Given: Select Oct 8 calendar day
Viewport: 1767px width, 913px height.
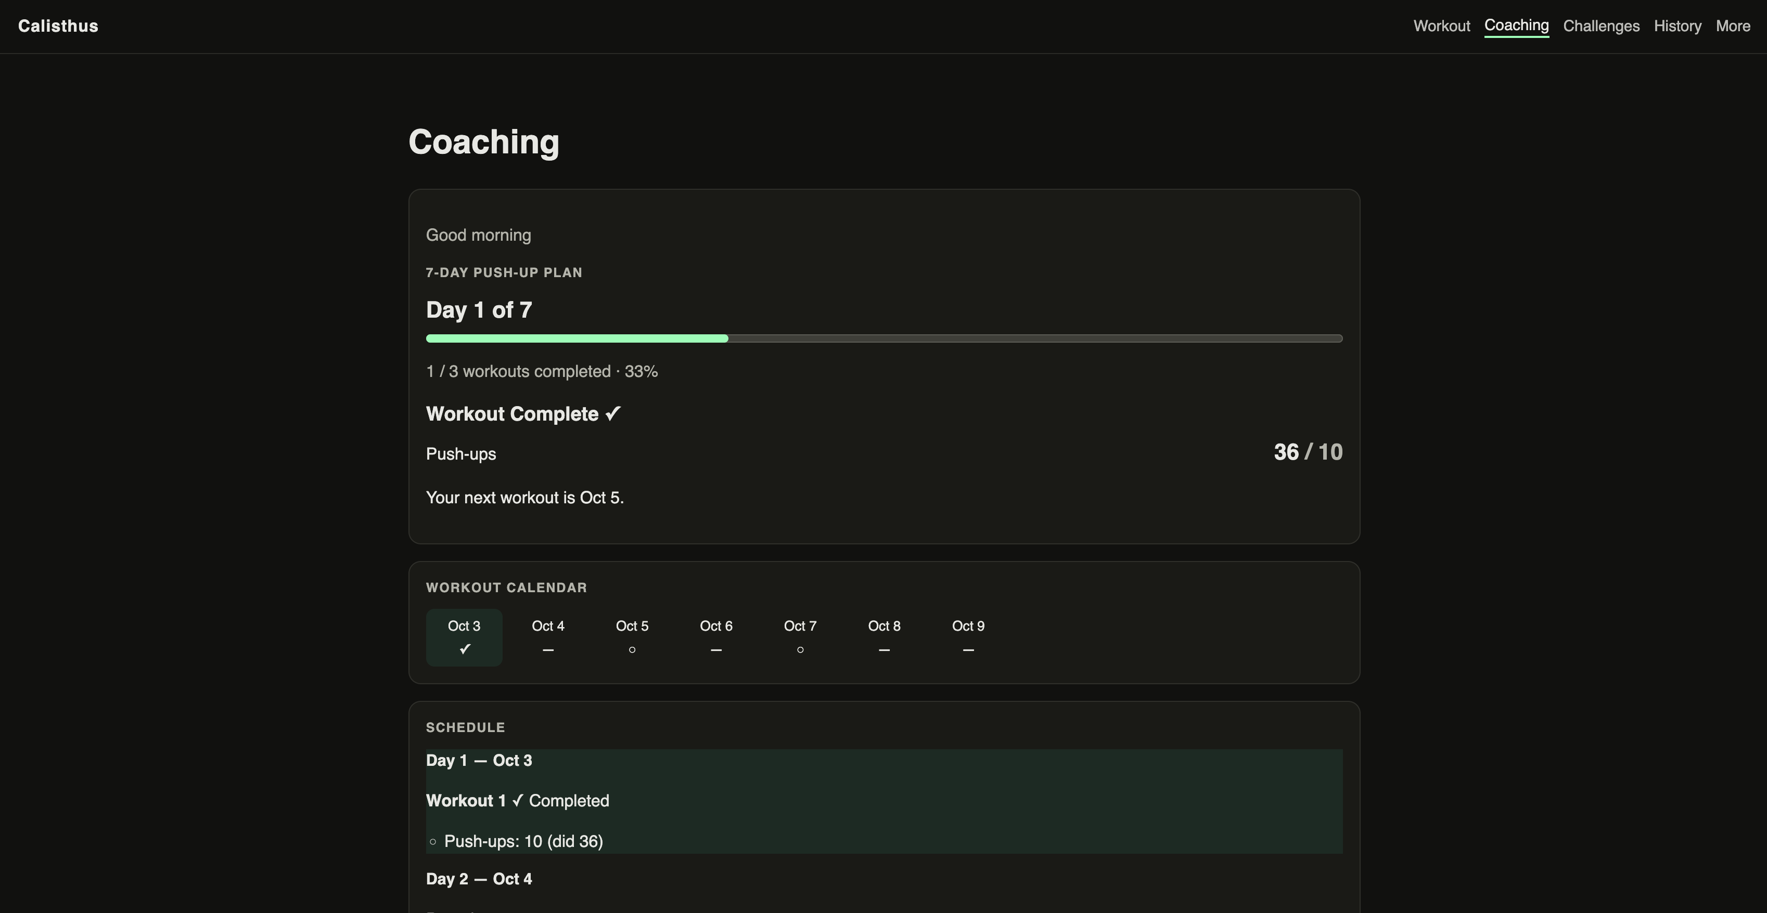Looking at the screenshot, I should point(884,637).
